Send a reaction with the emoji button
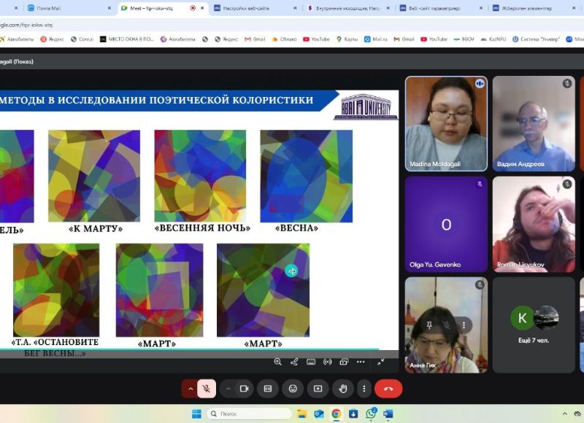Image resolution: width=584 pixels, height=423 pixels. [293, 389]
